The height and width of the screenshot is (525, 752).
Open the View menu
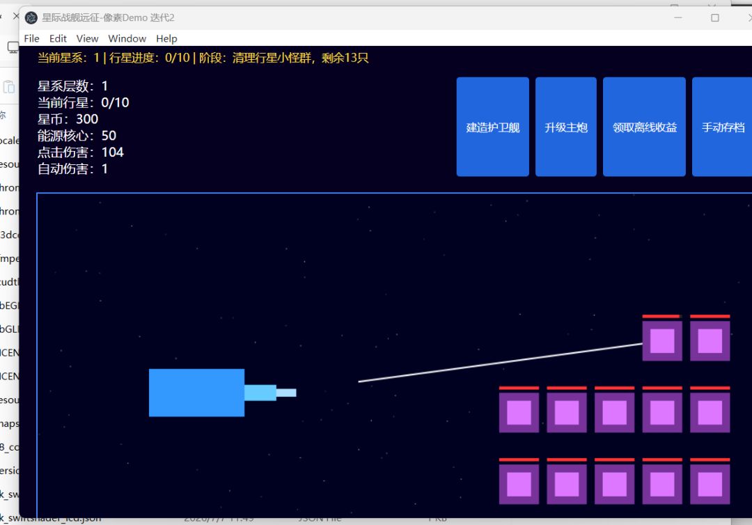point(87,38)
